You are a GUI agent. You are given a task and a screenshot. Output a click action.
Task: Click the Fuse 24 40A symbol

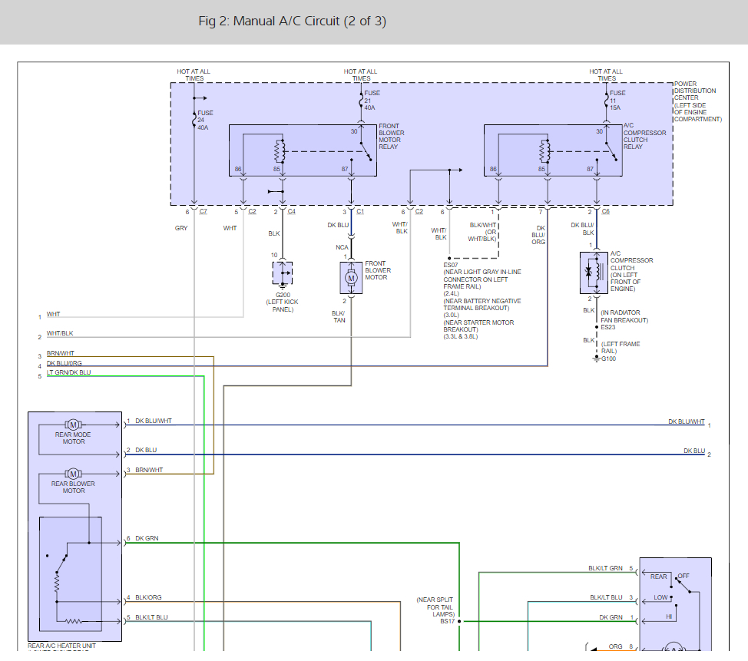coord(194,119)
